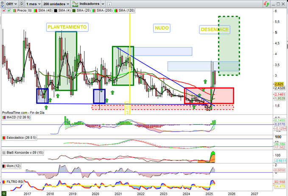This screenshot has height=196, width=288.
Task: Click the 62,568 RSI axis value
Action: coord(280,182)
